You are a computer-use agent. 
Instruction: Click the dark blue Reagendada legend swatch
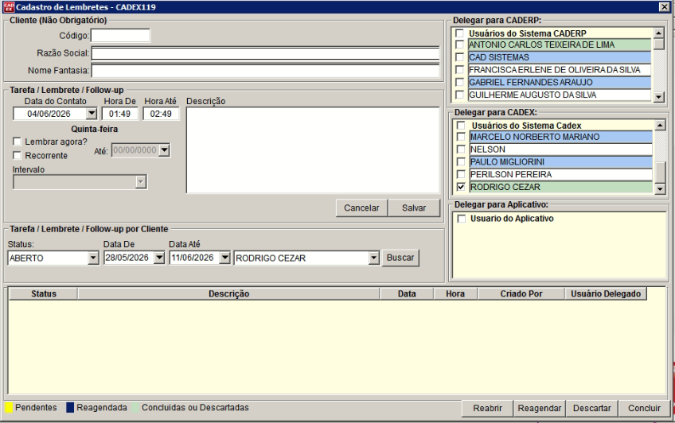70,408
